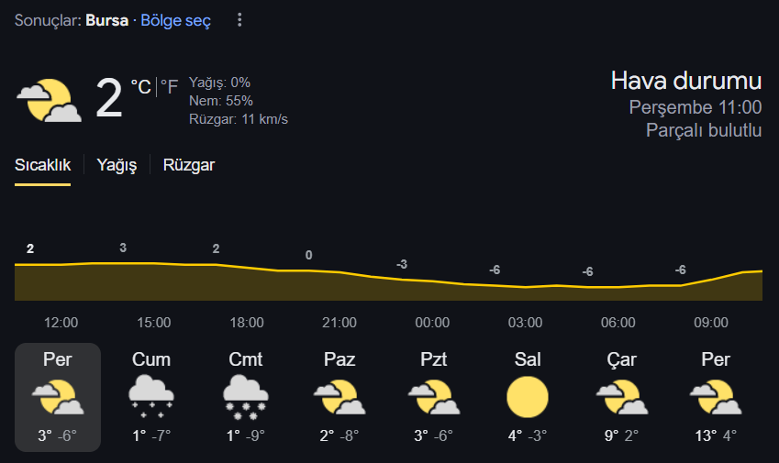Click the 03:00 hour label
This screenshot has height=463, width=779.
(525, 323)
